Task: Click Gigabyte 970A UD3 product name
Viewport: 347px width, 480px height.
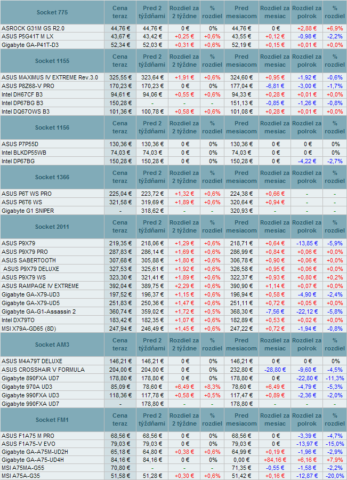Action: coord(28,387)
